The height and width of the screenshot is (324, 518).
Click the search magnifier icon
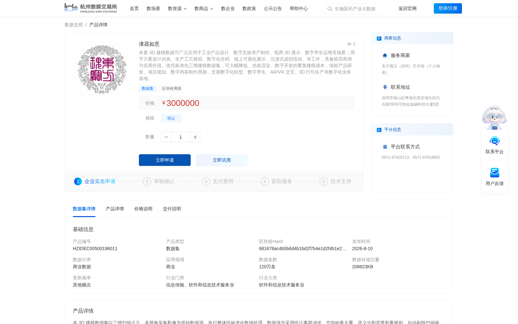click(x=330, y=9)
